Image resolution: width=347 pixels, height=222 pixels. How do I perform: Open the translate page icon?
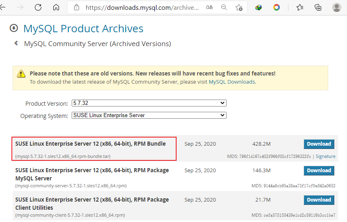tap(209, 7)
